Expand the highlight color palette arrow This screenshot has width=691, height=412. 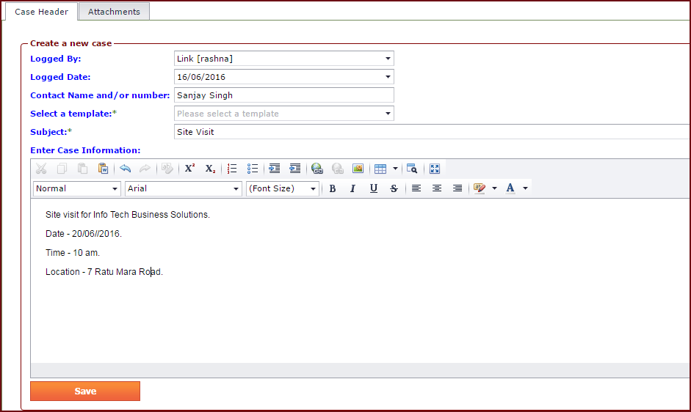494,188
